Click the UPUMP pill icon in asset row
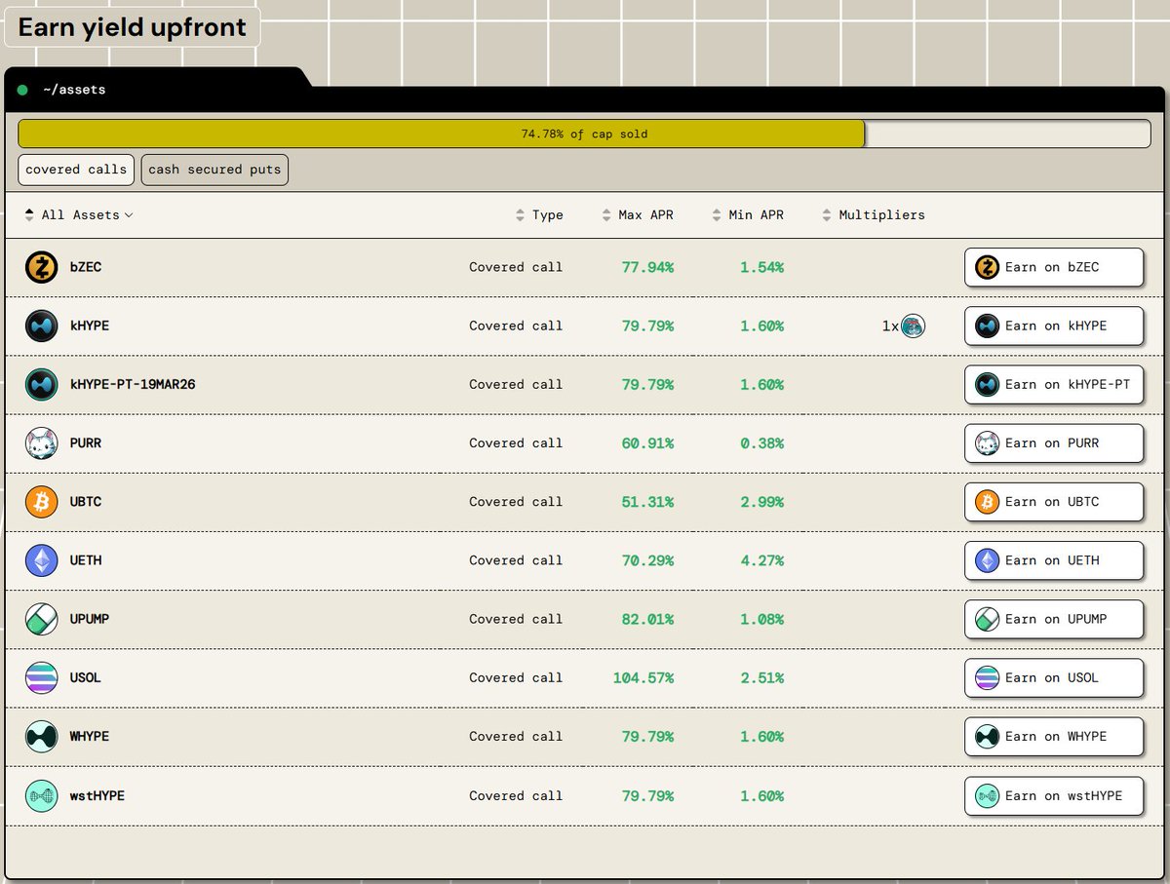This screenshot has height=884, width=1170. point(42,619)
